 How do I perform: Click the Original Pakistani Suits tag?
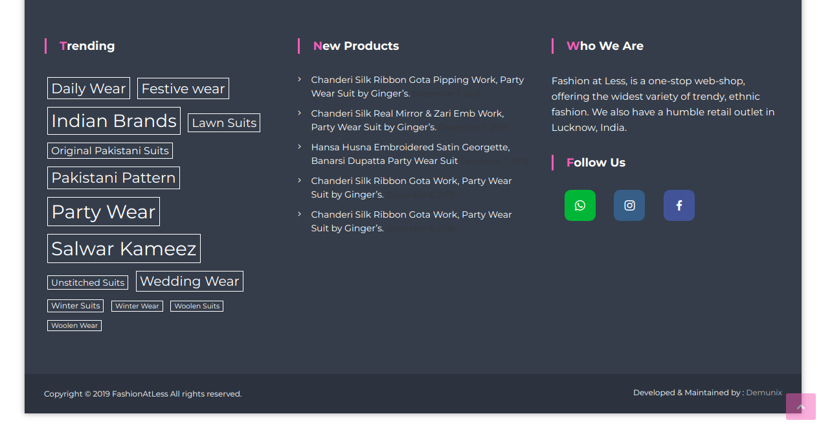click(x=110, y=151)
